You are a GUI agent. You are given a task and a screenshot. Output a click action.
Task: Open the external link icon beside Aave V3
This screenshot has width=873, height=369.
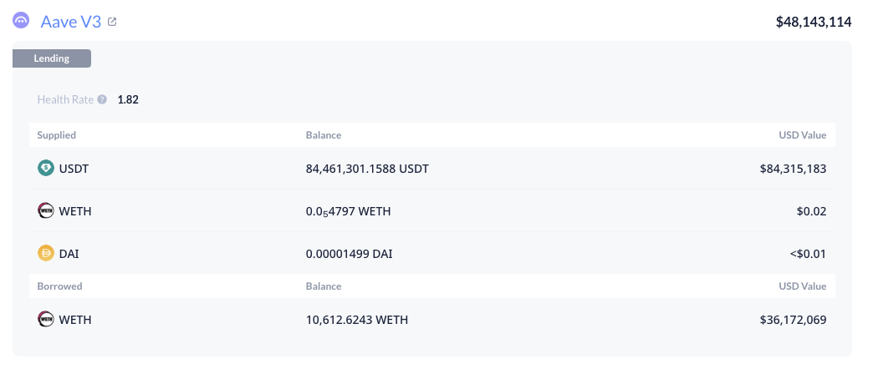click(x=112, y=22)
